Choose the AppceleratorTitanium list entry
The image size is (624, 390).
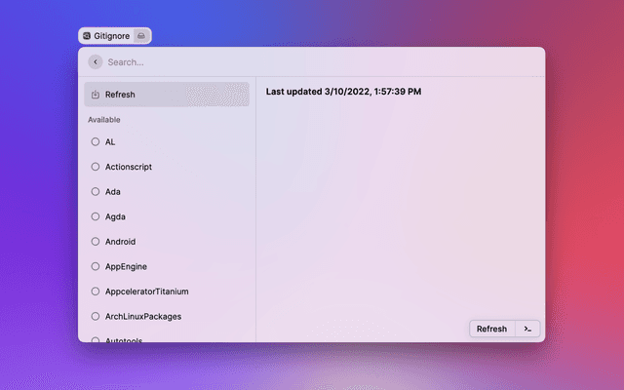click(146, 292)
